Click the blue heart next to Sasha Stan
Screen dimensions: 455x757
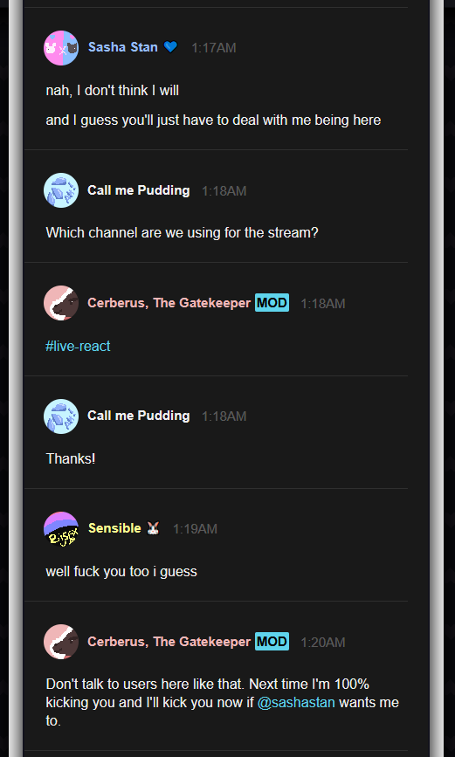coord(170,47)
